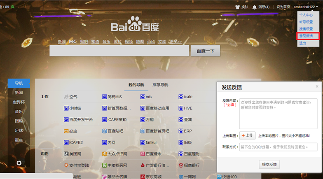Open the icafe site icon
The height and width of the screenshot is (179, 323).
(x=181, y=97)
